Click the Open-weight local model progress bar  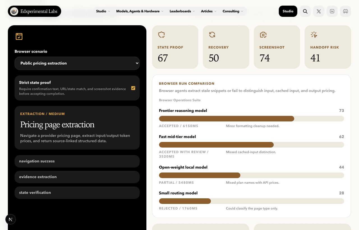tap(252, 175)
